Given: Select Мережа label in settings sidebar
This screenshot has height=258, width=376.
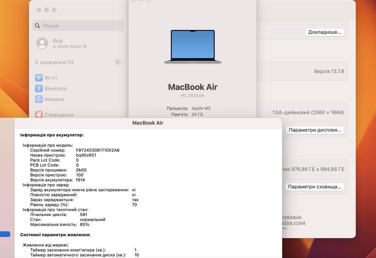Looking at the screenshot, I should click(54, 99).
